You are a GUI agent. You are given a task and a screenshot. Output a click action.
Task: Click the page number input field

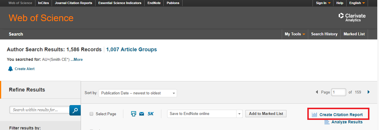pos(339,92)
